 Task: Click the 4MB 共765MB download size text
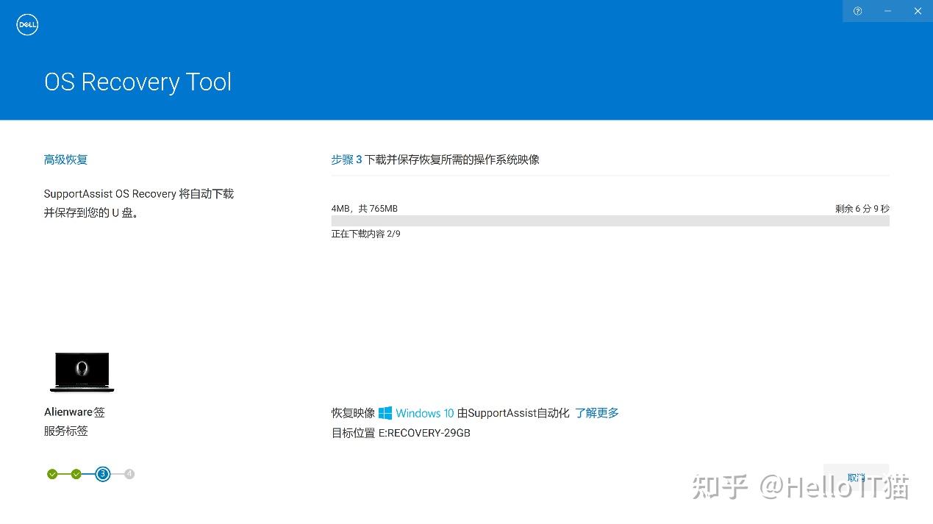(364, 208)
